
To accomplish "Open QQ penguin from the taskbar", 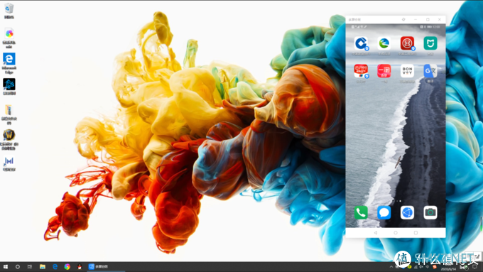I will (80, 267).
